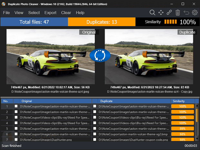The image size is (200, 150).
Task: Check the Duplicate checkbox in row 3
Action: [95, 117]
